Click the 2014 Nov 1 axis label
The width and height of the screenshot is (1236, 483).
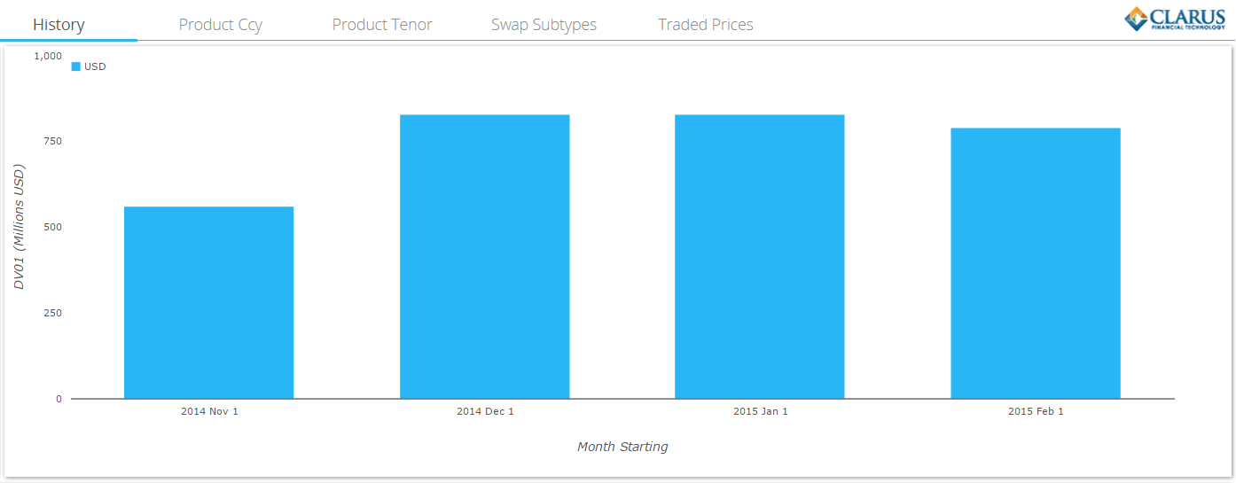click(x=209, y=411)
